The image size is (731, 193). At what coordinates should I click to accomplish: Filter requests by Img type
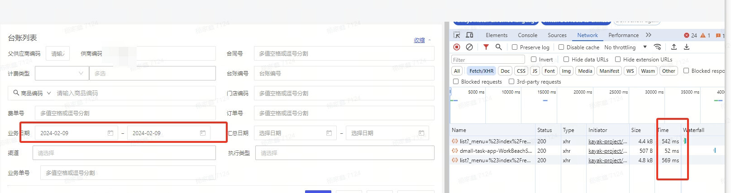[x=566, y=71]
